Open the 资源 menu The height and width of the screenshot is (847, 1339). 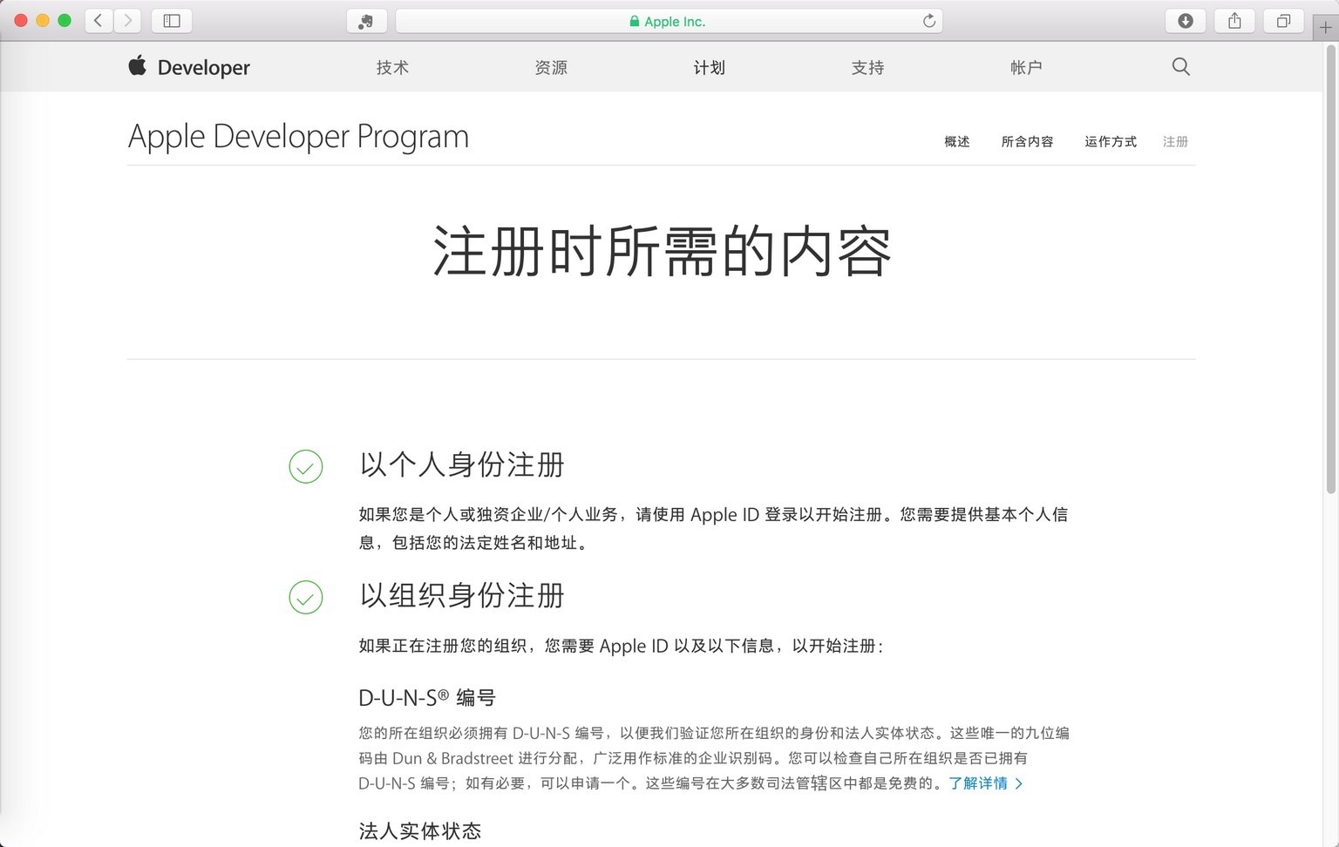pyautogui.click(x=551, y=68)
